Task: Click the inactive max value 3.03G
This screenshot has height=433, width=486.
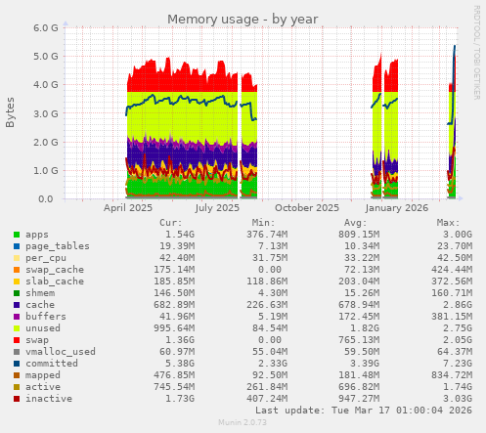Action: pos(458,399)
